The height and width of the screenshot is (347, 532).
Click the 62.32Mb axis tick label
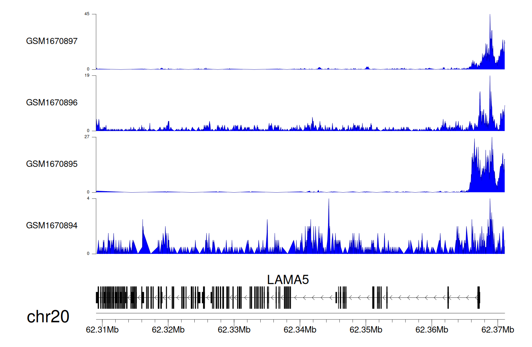click(168, 330)
